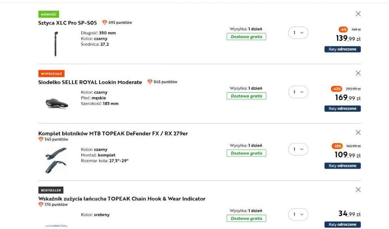Remove Wskaźnik zużycia łańcucha item via X
Screen dimensions: 389x229
358,190
